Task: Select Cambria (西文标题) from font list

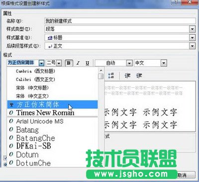Action: point(52,71)
